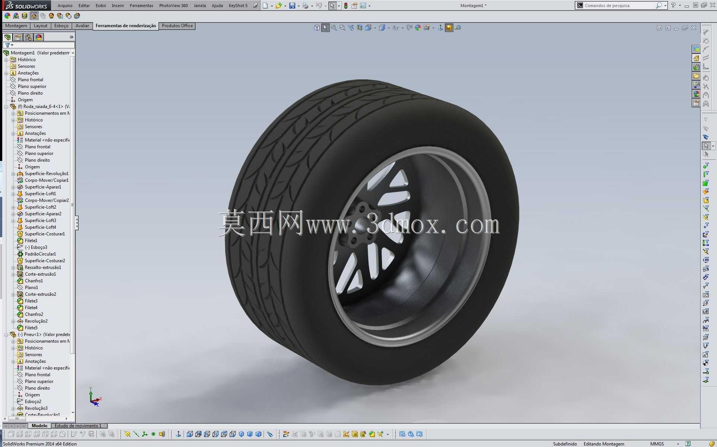Click the Integrated Preview render icon
The image size is (717, 447).
[x=34, y=16]
